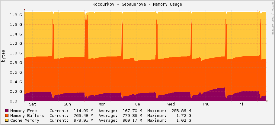Image resolution: width=275 pixels, height=125 pixels.
Task: Click the Sun label on the x-axis
Action: (67, 104)
